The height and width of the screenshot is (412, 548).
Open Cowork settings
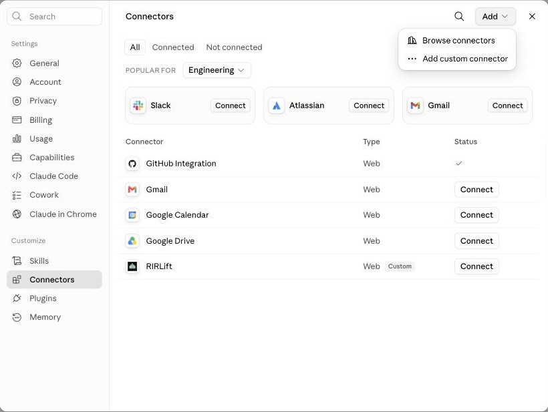click(x=55, y=195)
